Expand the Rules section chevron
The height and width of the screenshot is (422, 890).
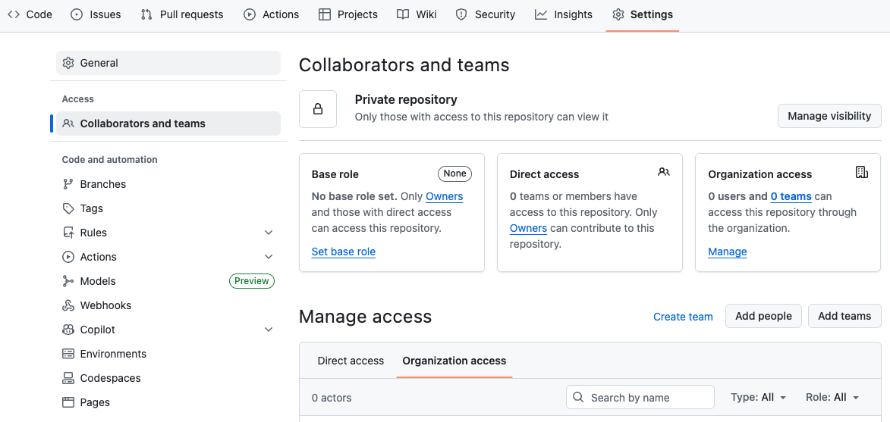[x=269, y=233]
